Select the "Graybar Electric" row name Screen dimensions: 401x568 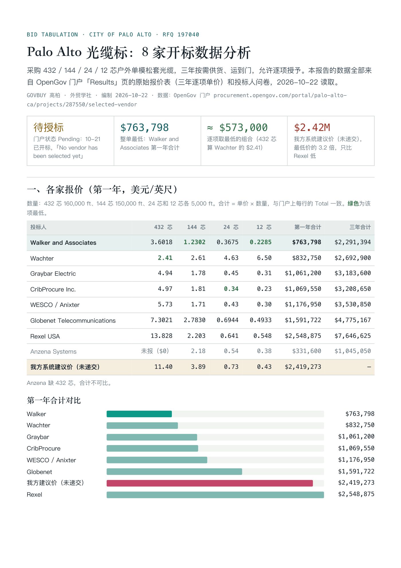[x=53, y=274]
